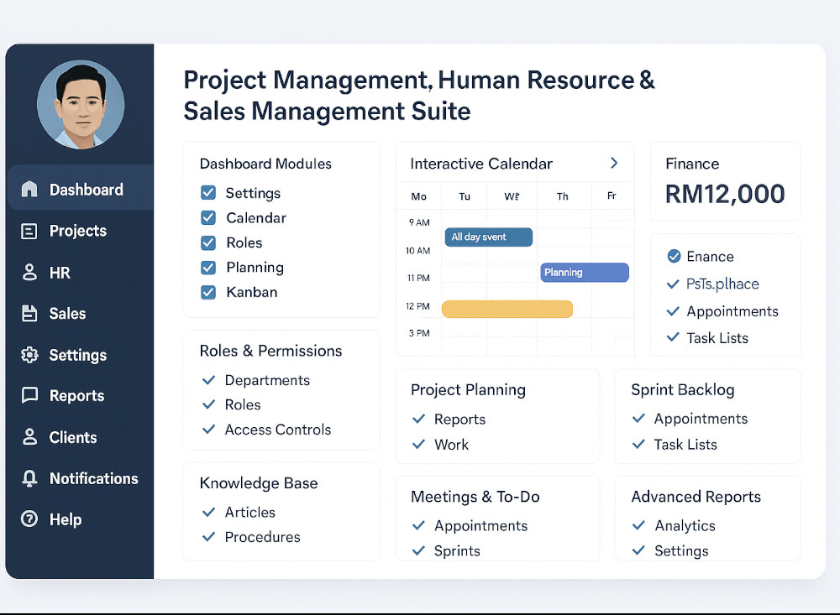Image resolution: width=840 pixels, height=615 pixels.
Task: Uncheck the Kanban module checkbox
Action: 207,292
